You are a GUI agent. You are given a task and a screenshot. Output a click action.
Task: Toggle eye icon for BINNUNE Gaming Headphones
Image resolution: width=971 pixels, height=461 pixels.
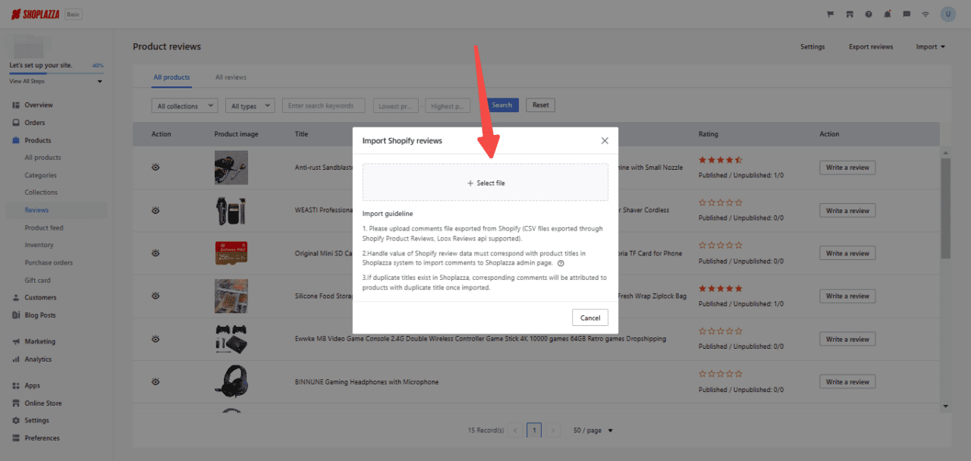click(156, 381)
